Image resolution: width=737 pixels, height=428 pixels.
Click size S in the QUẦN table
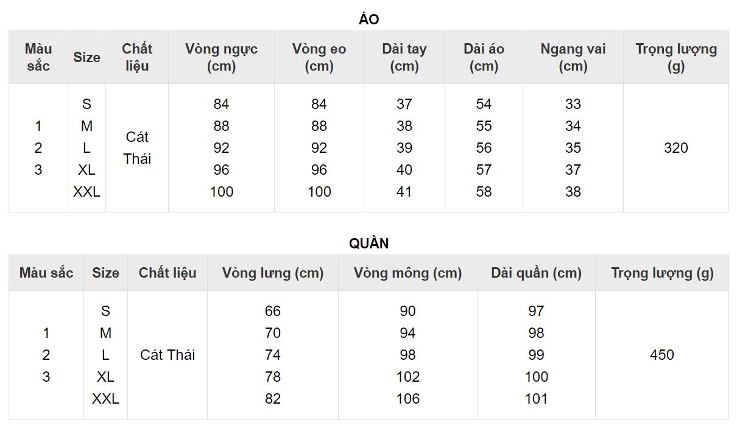(x=105, y=311)
